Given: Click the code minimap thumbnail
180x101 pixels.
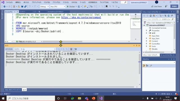Looking at the screenshot, I should [136, 24].
